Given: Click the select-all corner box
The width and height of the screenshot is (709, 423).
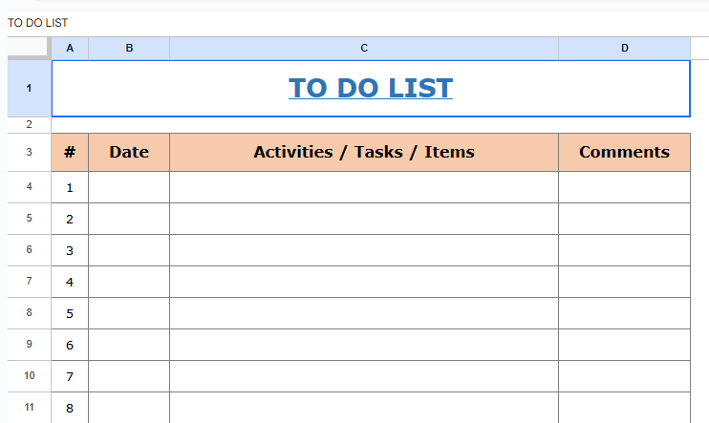Looking at the screenshot, I should (29, 48).
